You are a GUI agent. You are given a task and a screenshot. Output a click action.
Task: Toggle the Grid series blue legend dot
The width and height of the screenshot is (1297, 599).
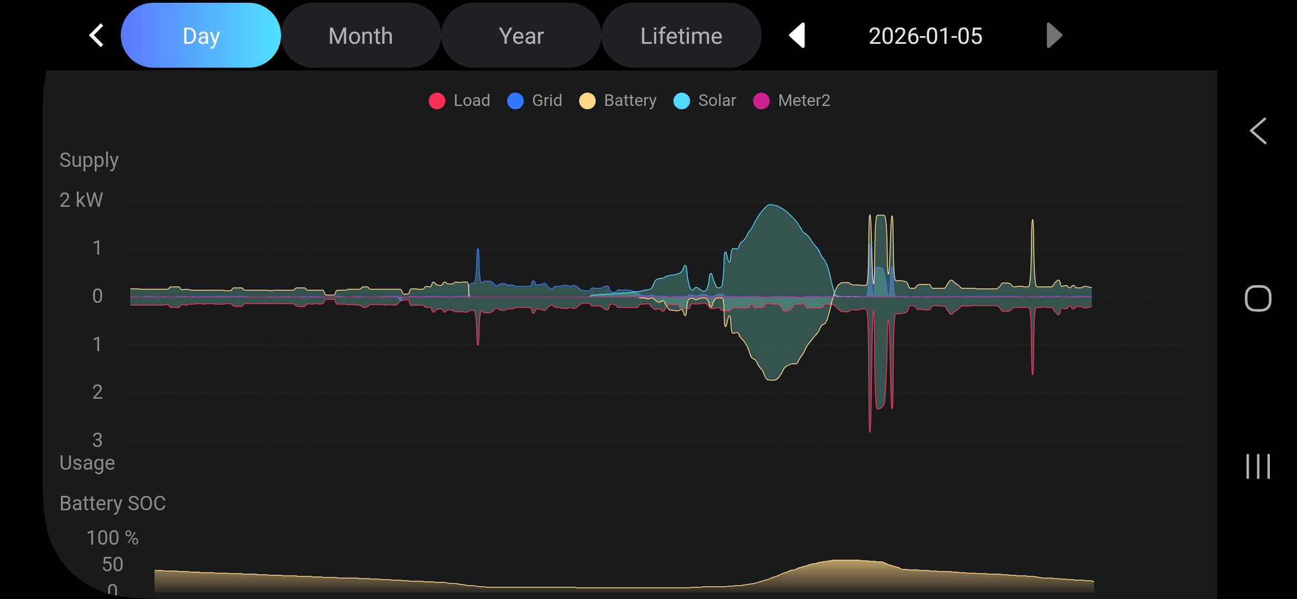[x=515, y=101]
